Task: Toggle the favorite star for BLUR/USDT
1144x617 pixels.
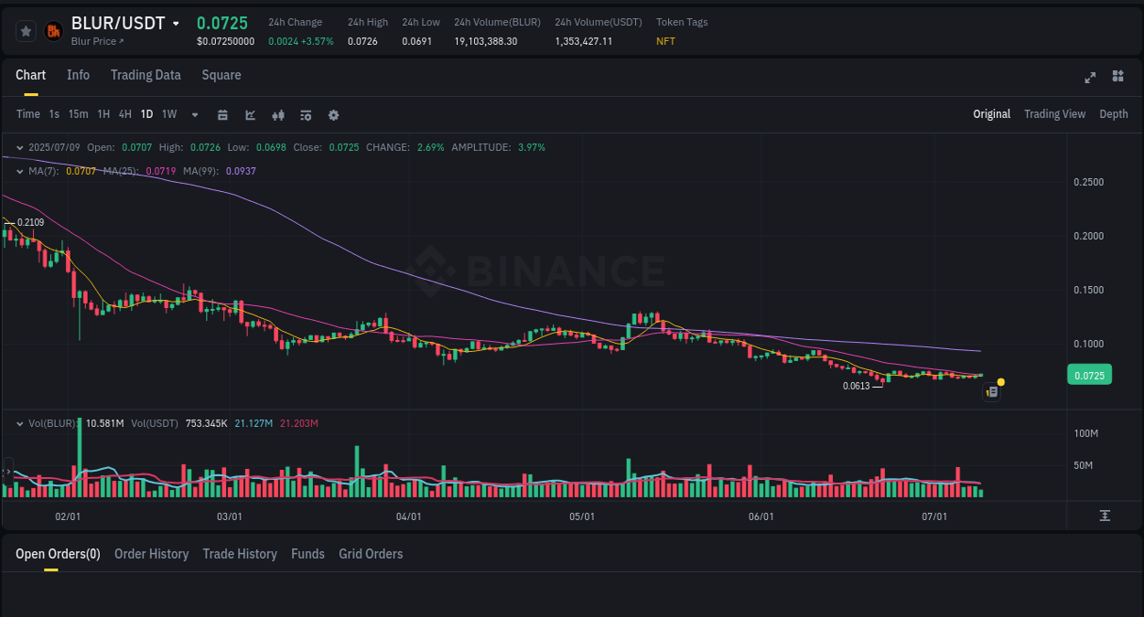Action: [x=26, y=30]
